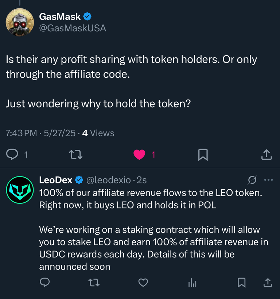Screen dimensions: 280x299
Task: Like the LeoDex reply
Action: 143,283
